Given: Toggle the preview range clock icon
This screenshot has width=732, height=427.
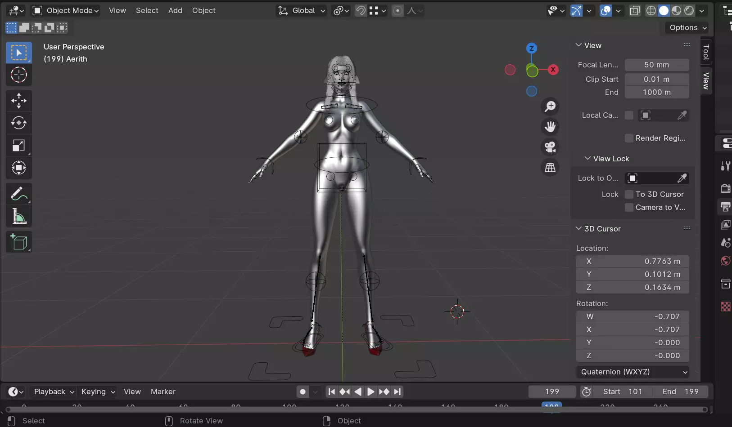Looking at the screenshot, I should coord(586,392).
